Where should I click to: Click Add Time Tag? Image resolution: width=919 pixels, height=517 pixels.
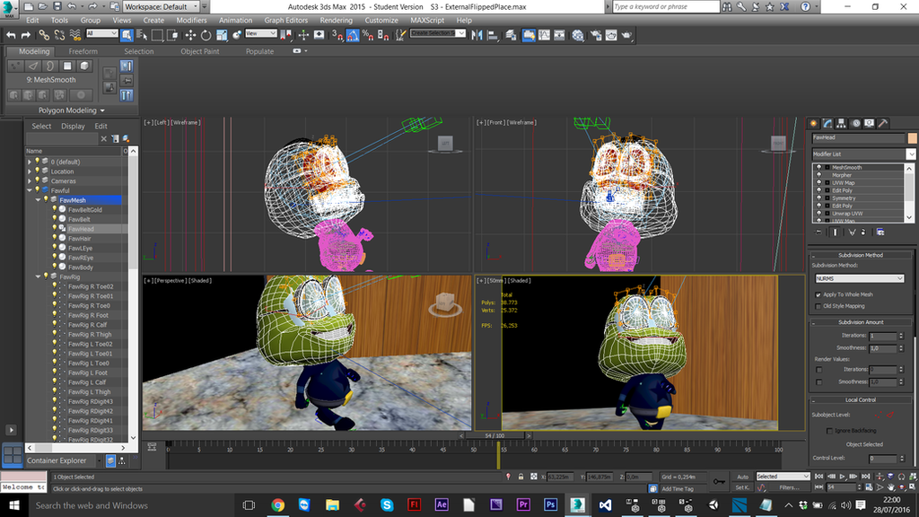coord(677,489)
